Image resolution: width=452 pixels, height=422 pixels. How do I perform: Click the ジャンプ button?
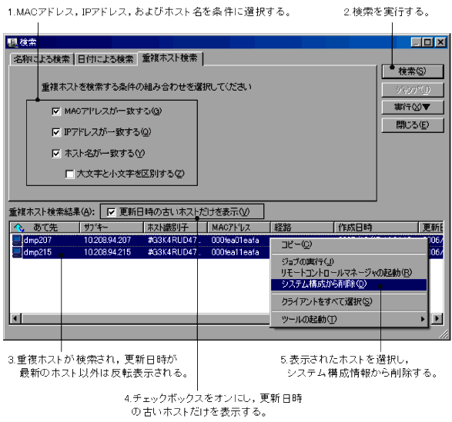413,90
